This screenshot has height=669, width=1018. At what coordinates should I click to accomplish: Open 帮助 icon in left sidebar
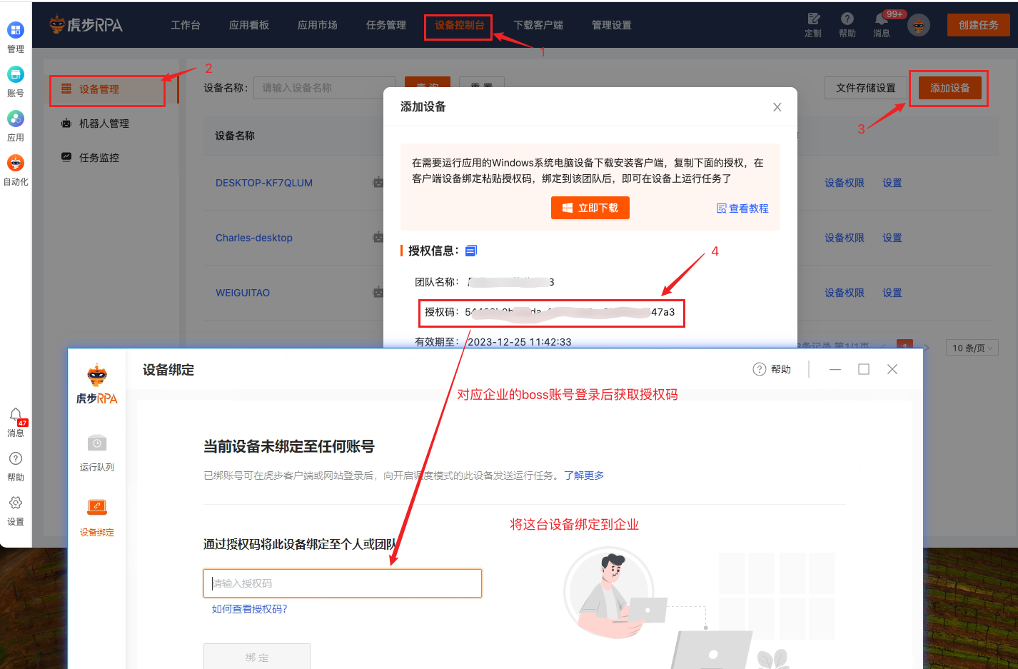tap(16, 458)
